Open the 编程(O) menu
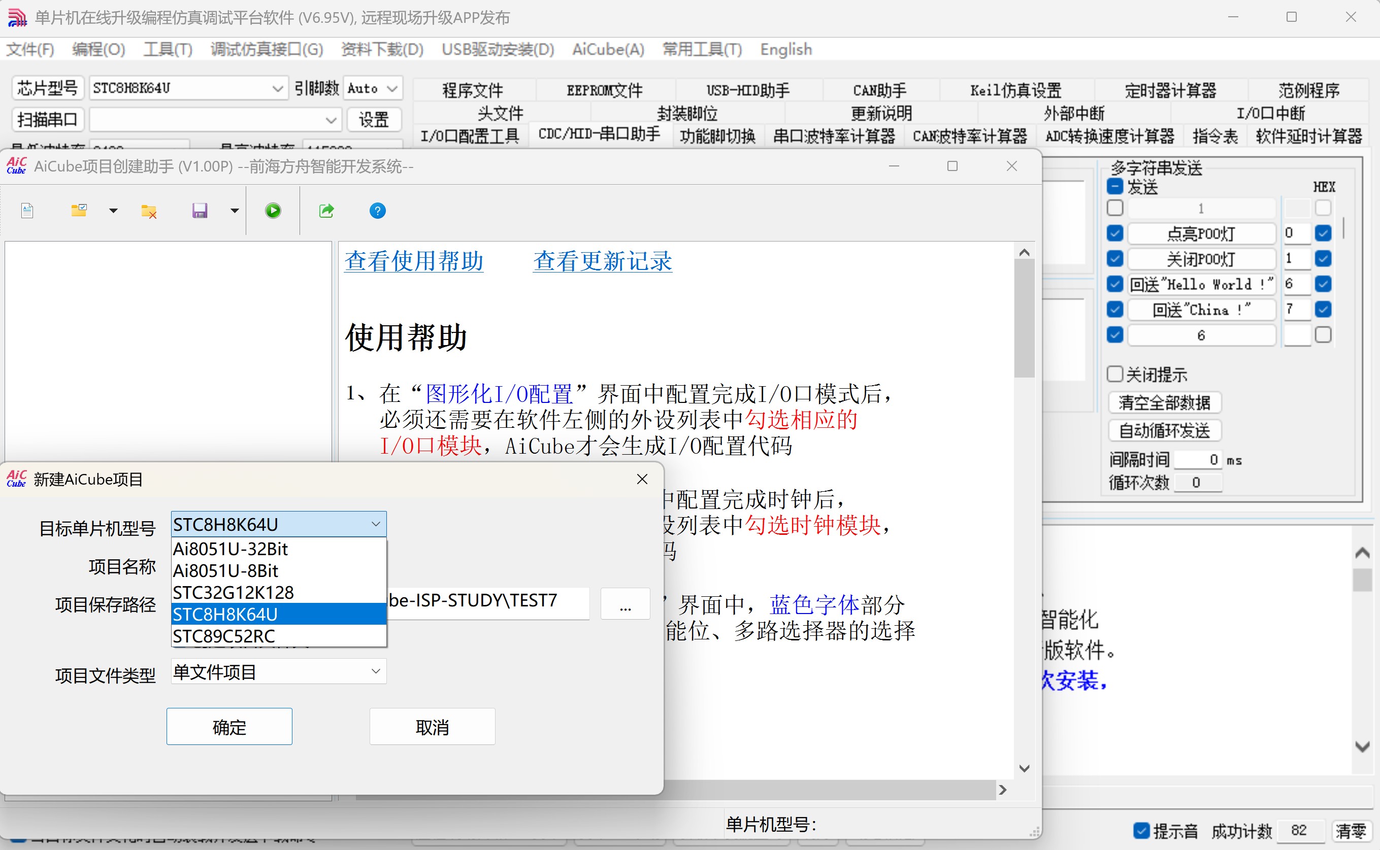The width and height of the screenshot is (1380, 850). click(98, 49)
